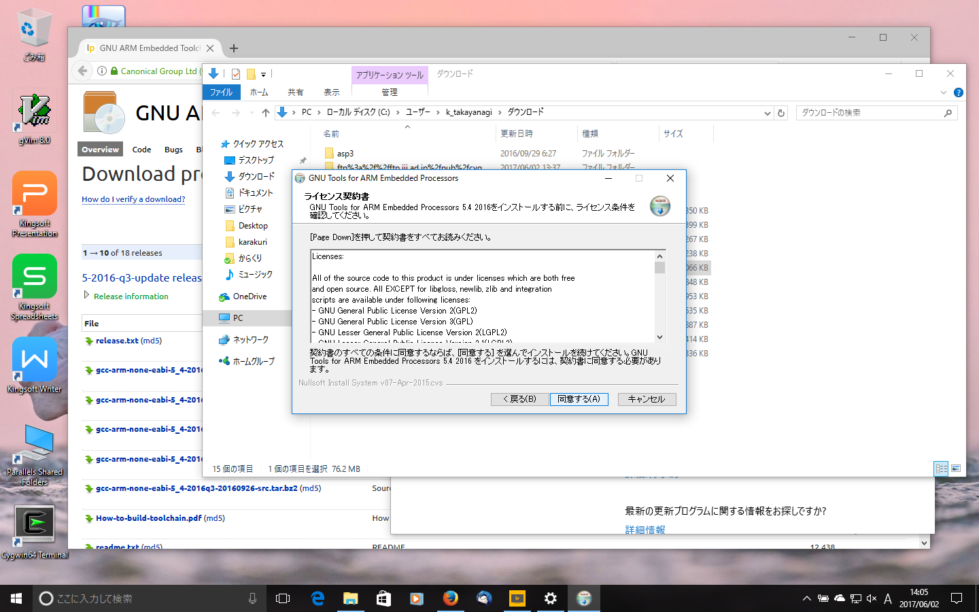Click 詳細情報 link in background window

tap(645, 530)
